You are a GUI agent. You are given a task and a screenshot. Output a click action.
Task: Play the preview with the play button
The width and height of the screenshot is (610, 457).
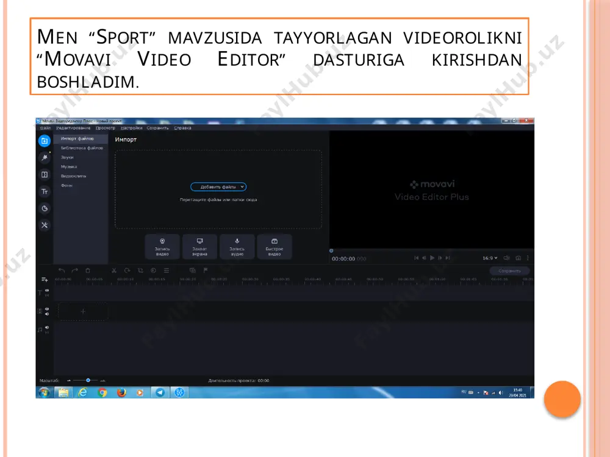(432, 258)
